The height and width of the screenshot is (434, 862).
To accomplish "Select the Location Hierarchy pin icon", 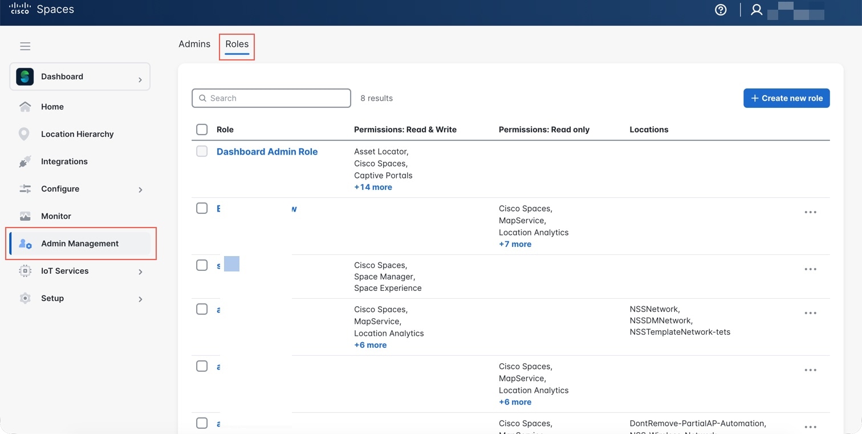I will pos(24,134).
